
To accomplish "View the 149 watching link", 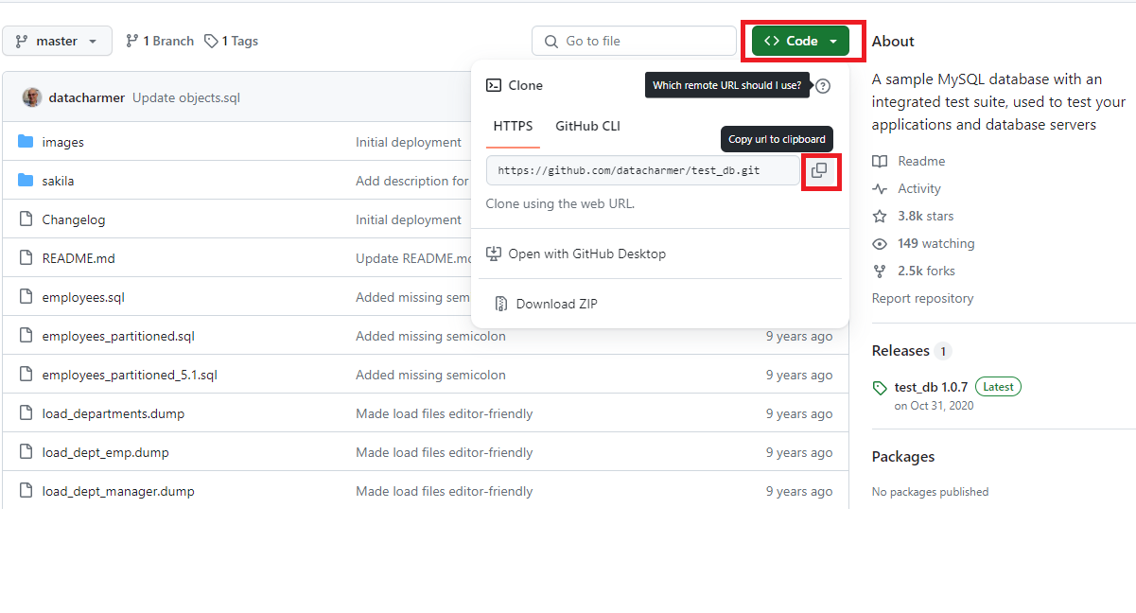I will point(935,243).
